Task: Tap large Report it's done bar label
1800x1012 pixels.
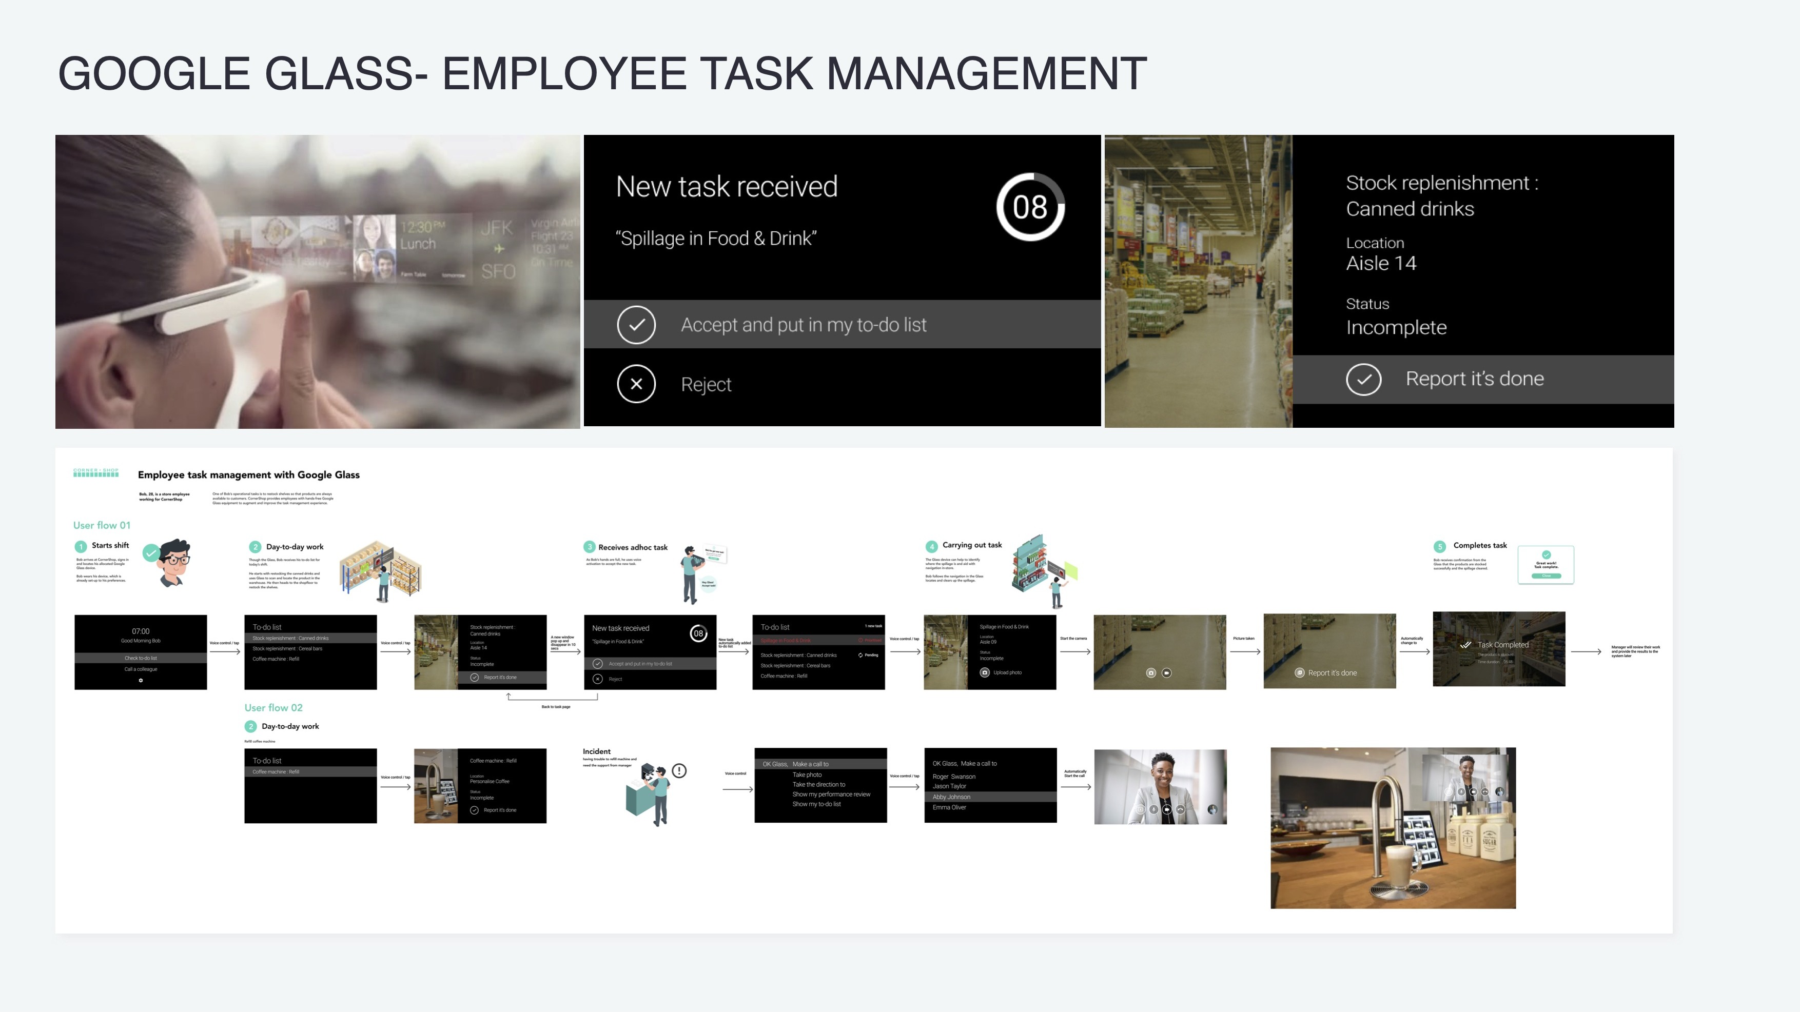Action: (1474, 379)
